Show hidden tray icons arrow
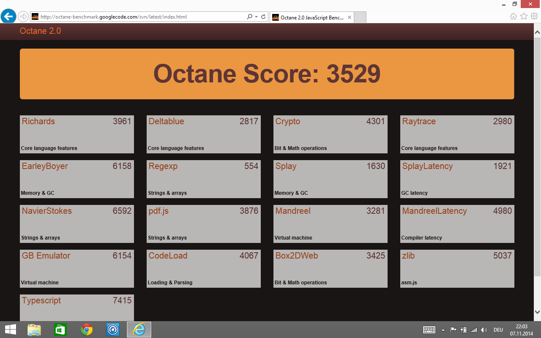541x338 pixels. coord(443,330)
